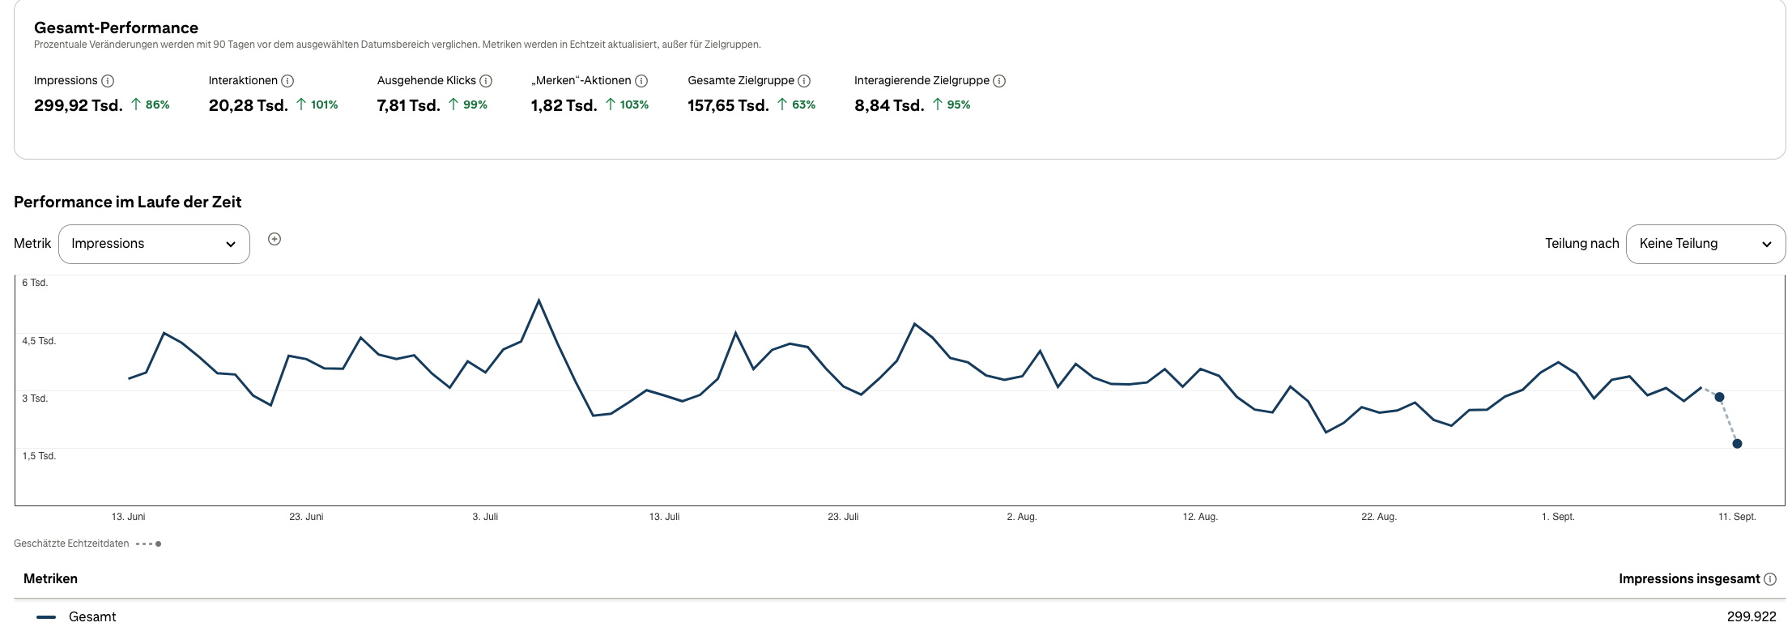Show info for „Merken"-Aktionen metric
The width and height of the screenshot is (1792, 631).
[641, 81]
